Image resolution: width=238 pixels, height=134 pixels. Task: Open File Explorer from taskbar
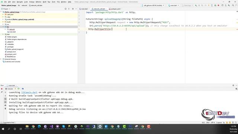[27, 127]
